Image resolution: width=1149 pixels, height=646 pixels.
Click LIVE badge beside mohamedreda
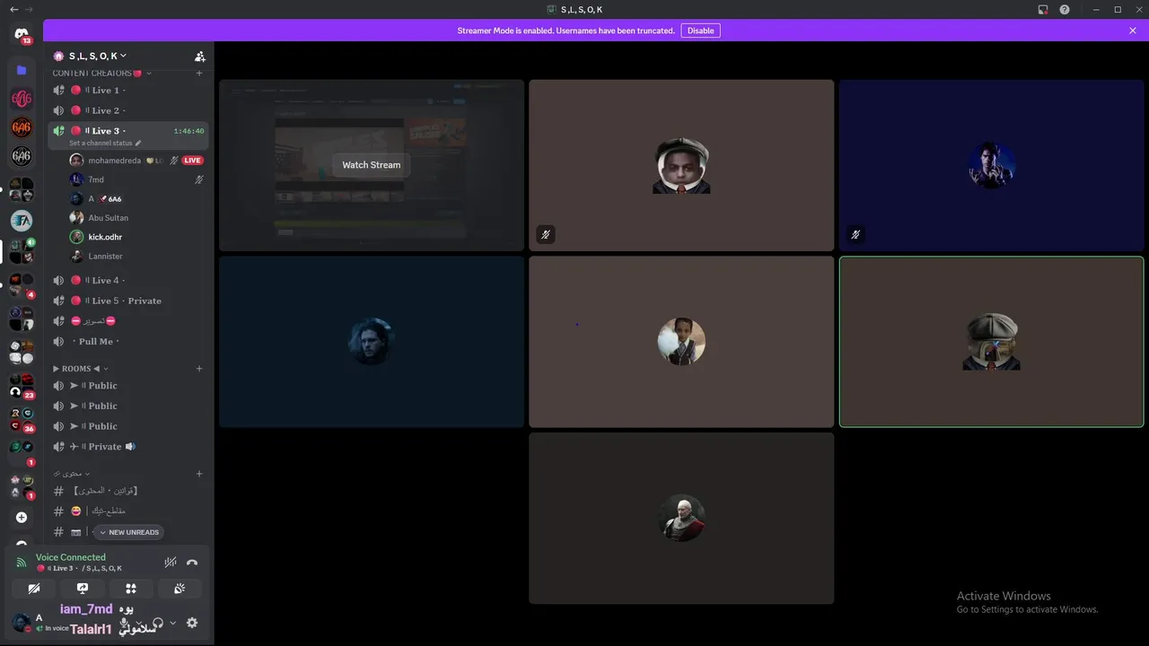click(192, 161)
